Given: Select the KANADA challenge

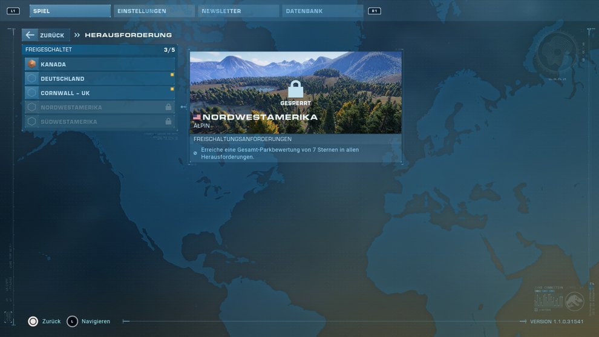Looking at the screenshot, I should (100, 64).
